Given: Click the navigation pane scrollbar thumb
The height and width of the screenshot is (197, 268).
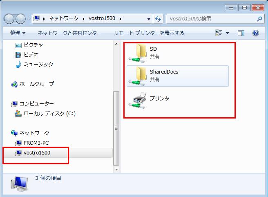Looking at the screenshot, I should tap(116, 128).
